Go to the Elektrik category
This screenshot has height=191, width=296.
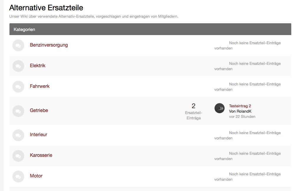(37, 65)
